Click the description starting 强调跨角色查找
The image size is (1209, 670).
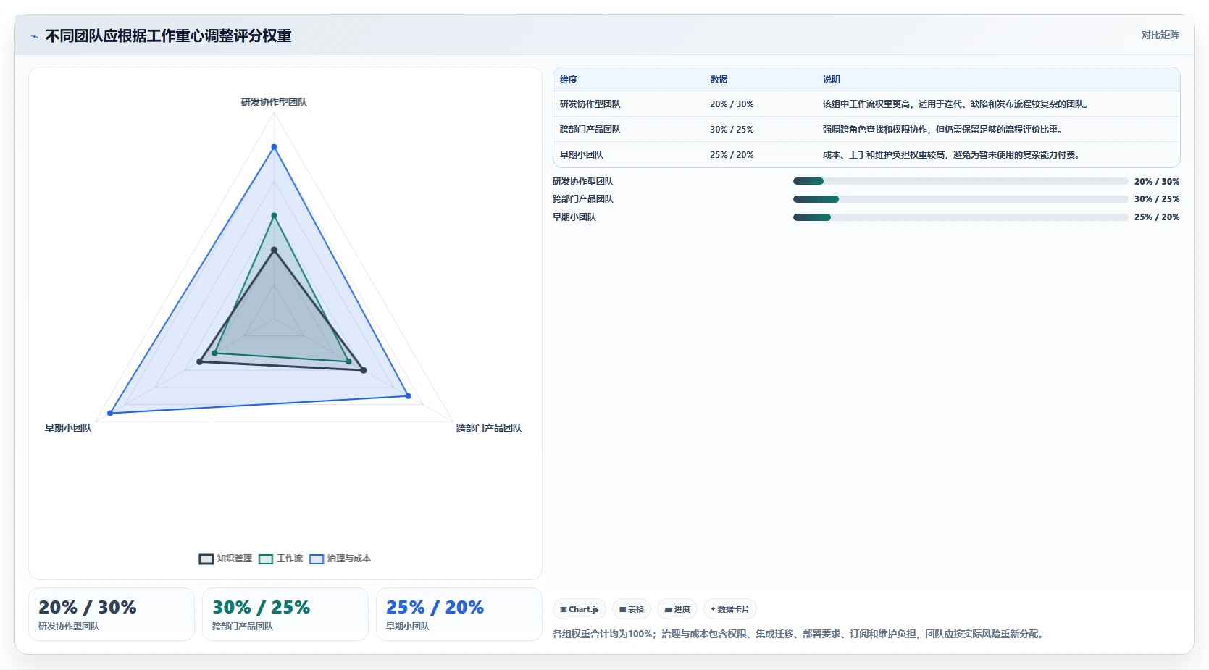pos(943,130)
